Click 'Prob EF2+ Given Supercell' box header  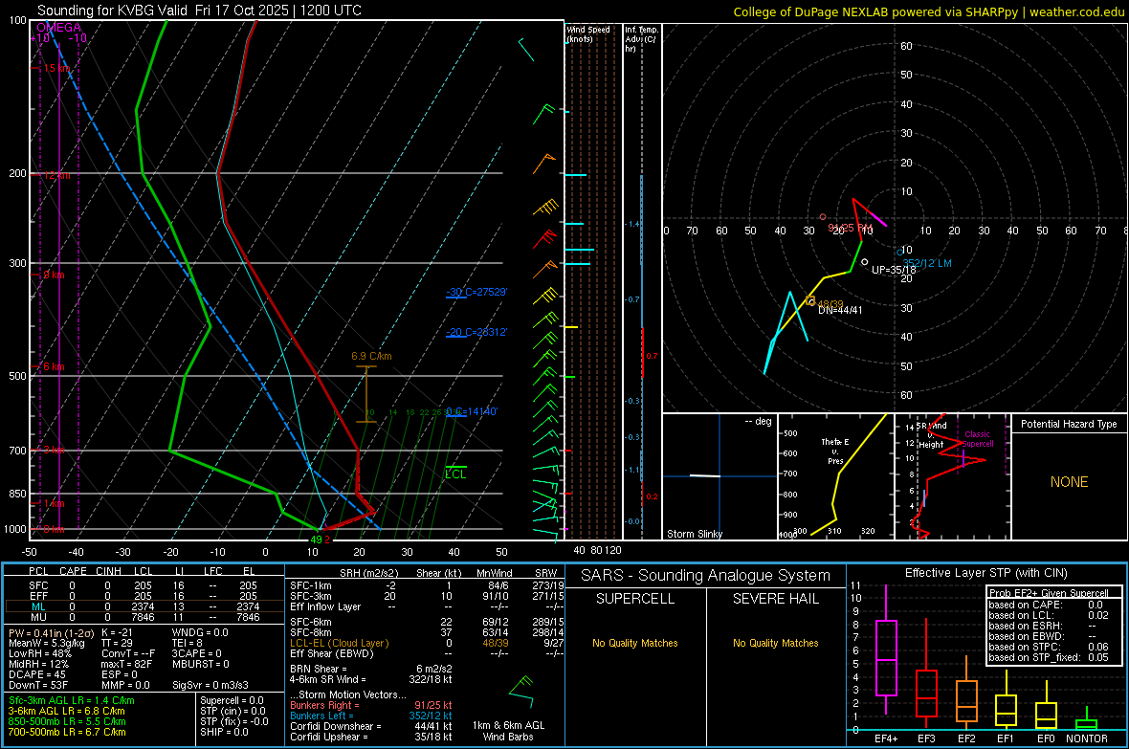1049,593
